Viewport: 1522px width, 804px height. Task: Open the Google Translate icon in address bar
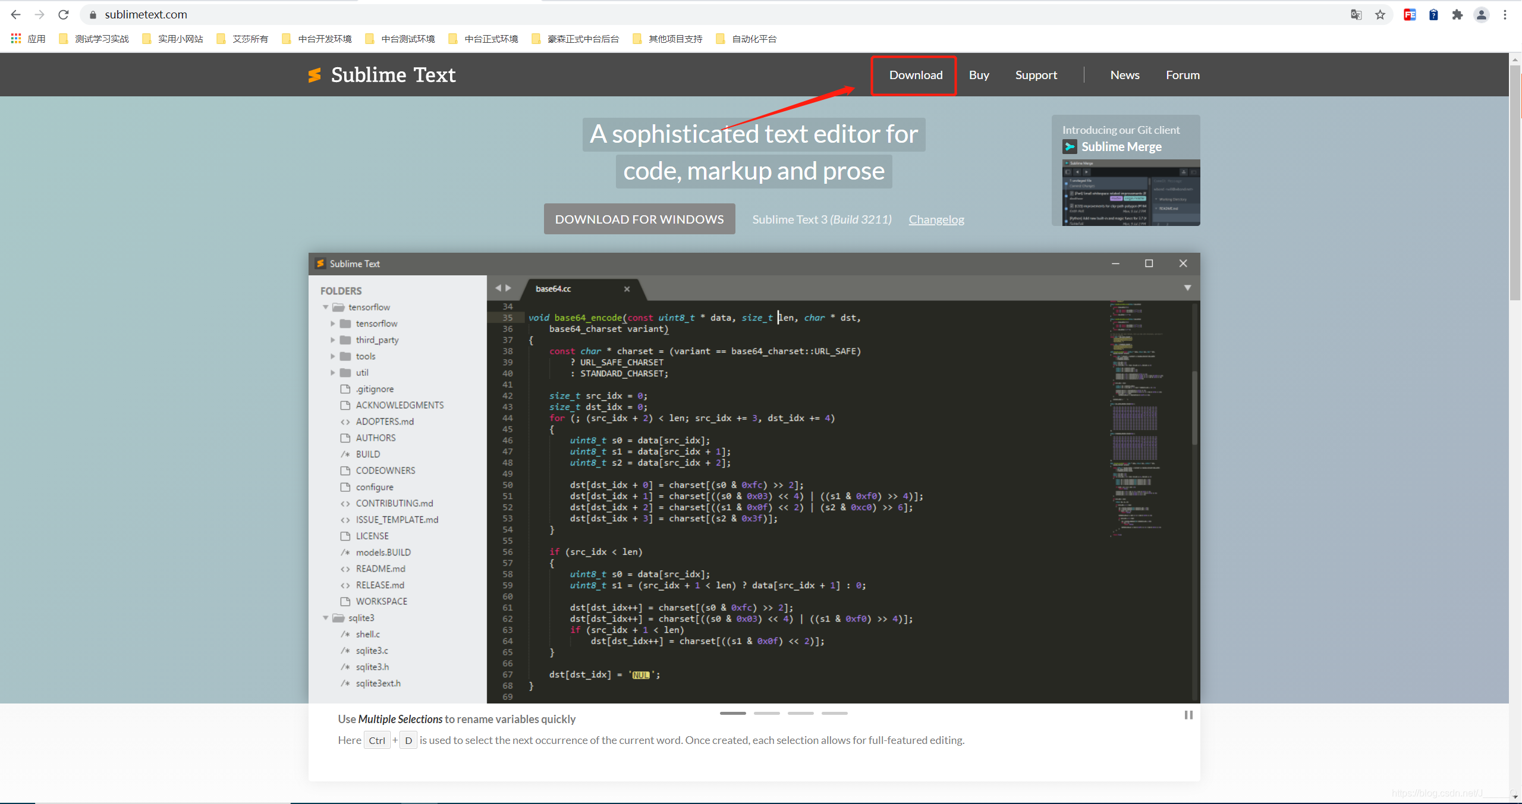1356,15
